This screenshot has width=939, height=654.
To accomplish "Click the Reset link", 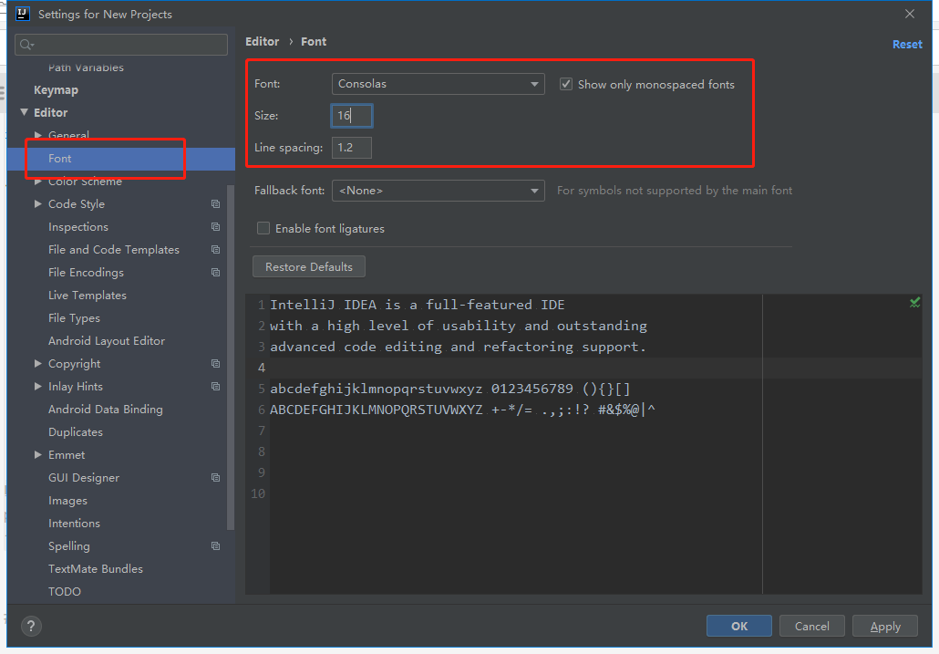I will (x=907, y=45).
